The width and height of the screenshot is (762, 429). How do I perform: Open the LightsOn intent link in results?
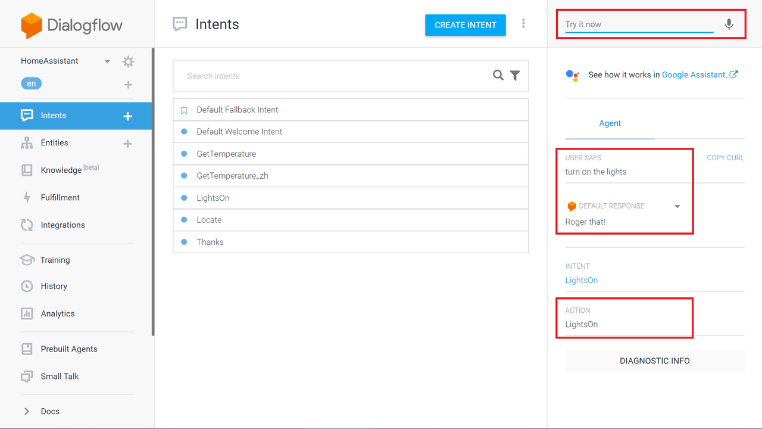581,280
